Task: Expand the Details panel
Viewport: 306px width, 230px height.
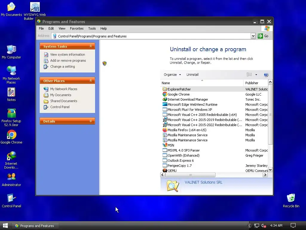Action: coord(91,121)
